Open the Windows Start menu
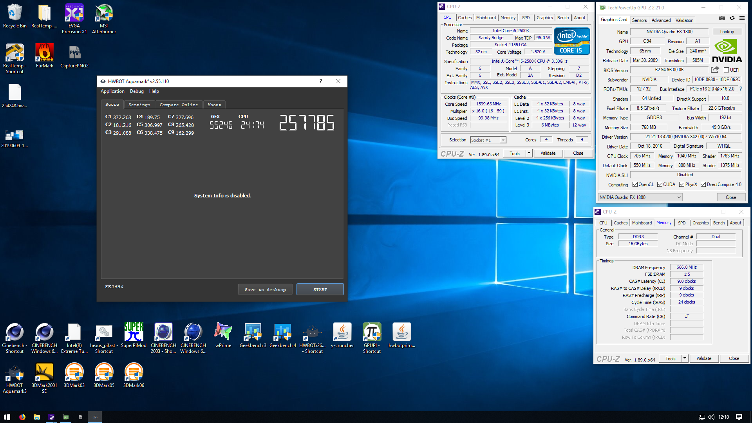752x423 pixels. [x=7, y=417]
